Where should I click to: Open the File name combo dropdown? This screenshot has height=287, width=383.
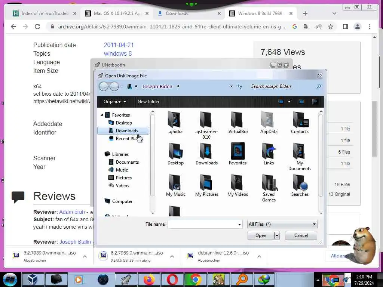[x=239, y=224]
